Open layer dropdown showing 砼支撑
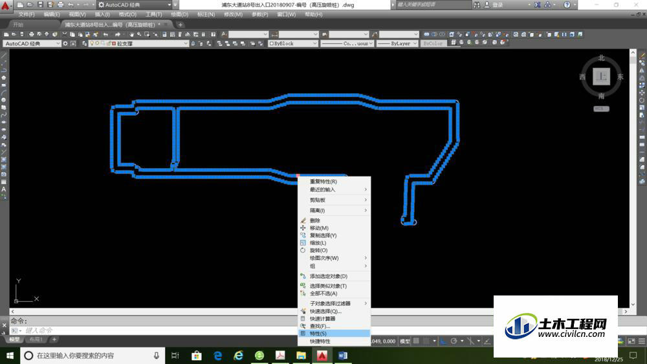Image resolution: width=647 pixels, height=364 pixels. click(138, 43)
